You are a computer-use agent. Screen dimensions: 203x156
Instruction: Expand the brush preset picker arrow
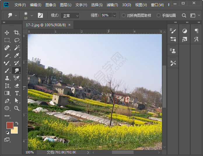(x=32, y=15)
